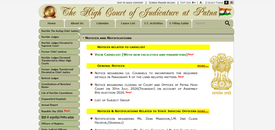The width and height of the screenshot is (275, 130).
Task: Open notice about court closing 30th July 2026
Action: 146,88
